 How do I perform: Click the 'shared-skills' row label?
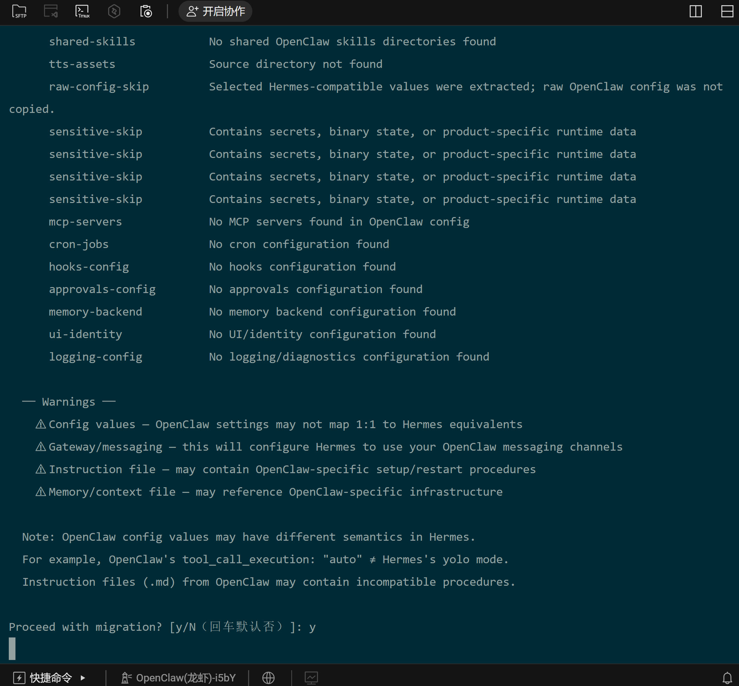pyautogui.click(x=92, y=42)
